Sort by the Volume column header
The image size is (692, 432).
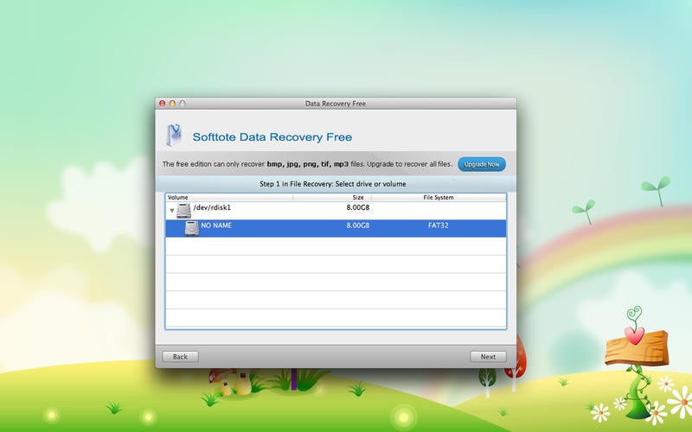229,198
